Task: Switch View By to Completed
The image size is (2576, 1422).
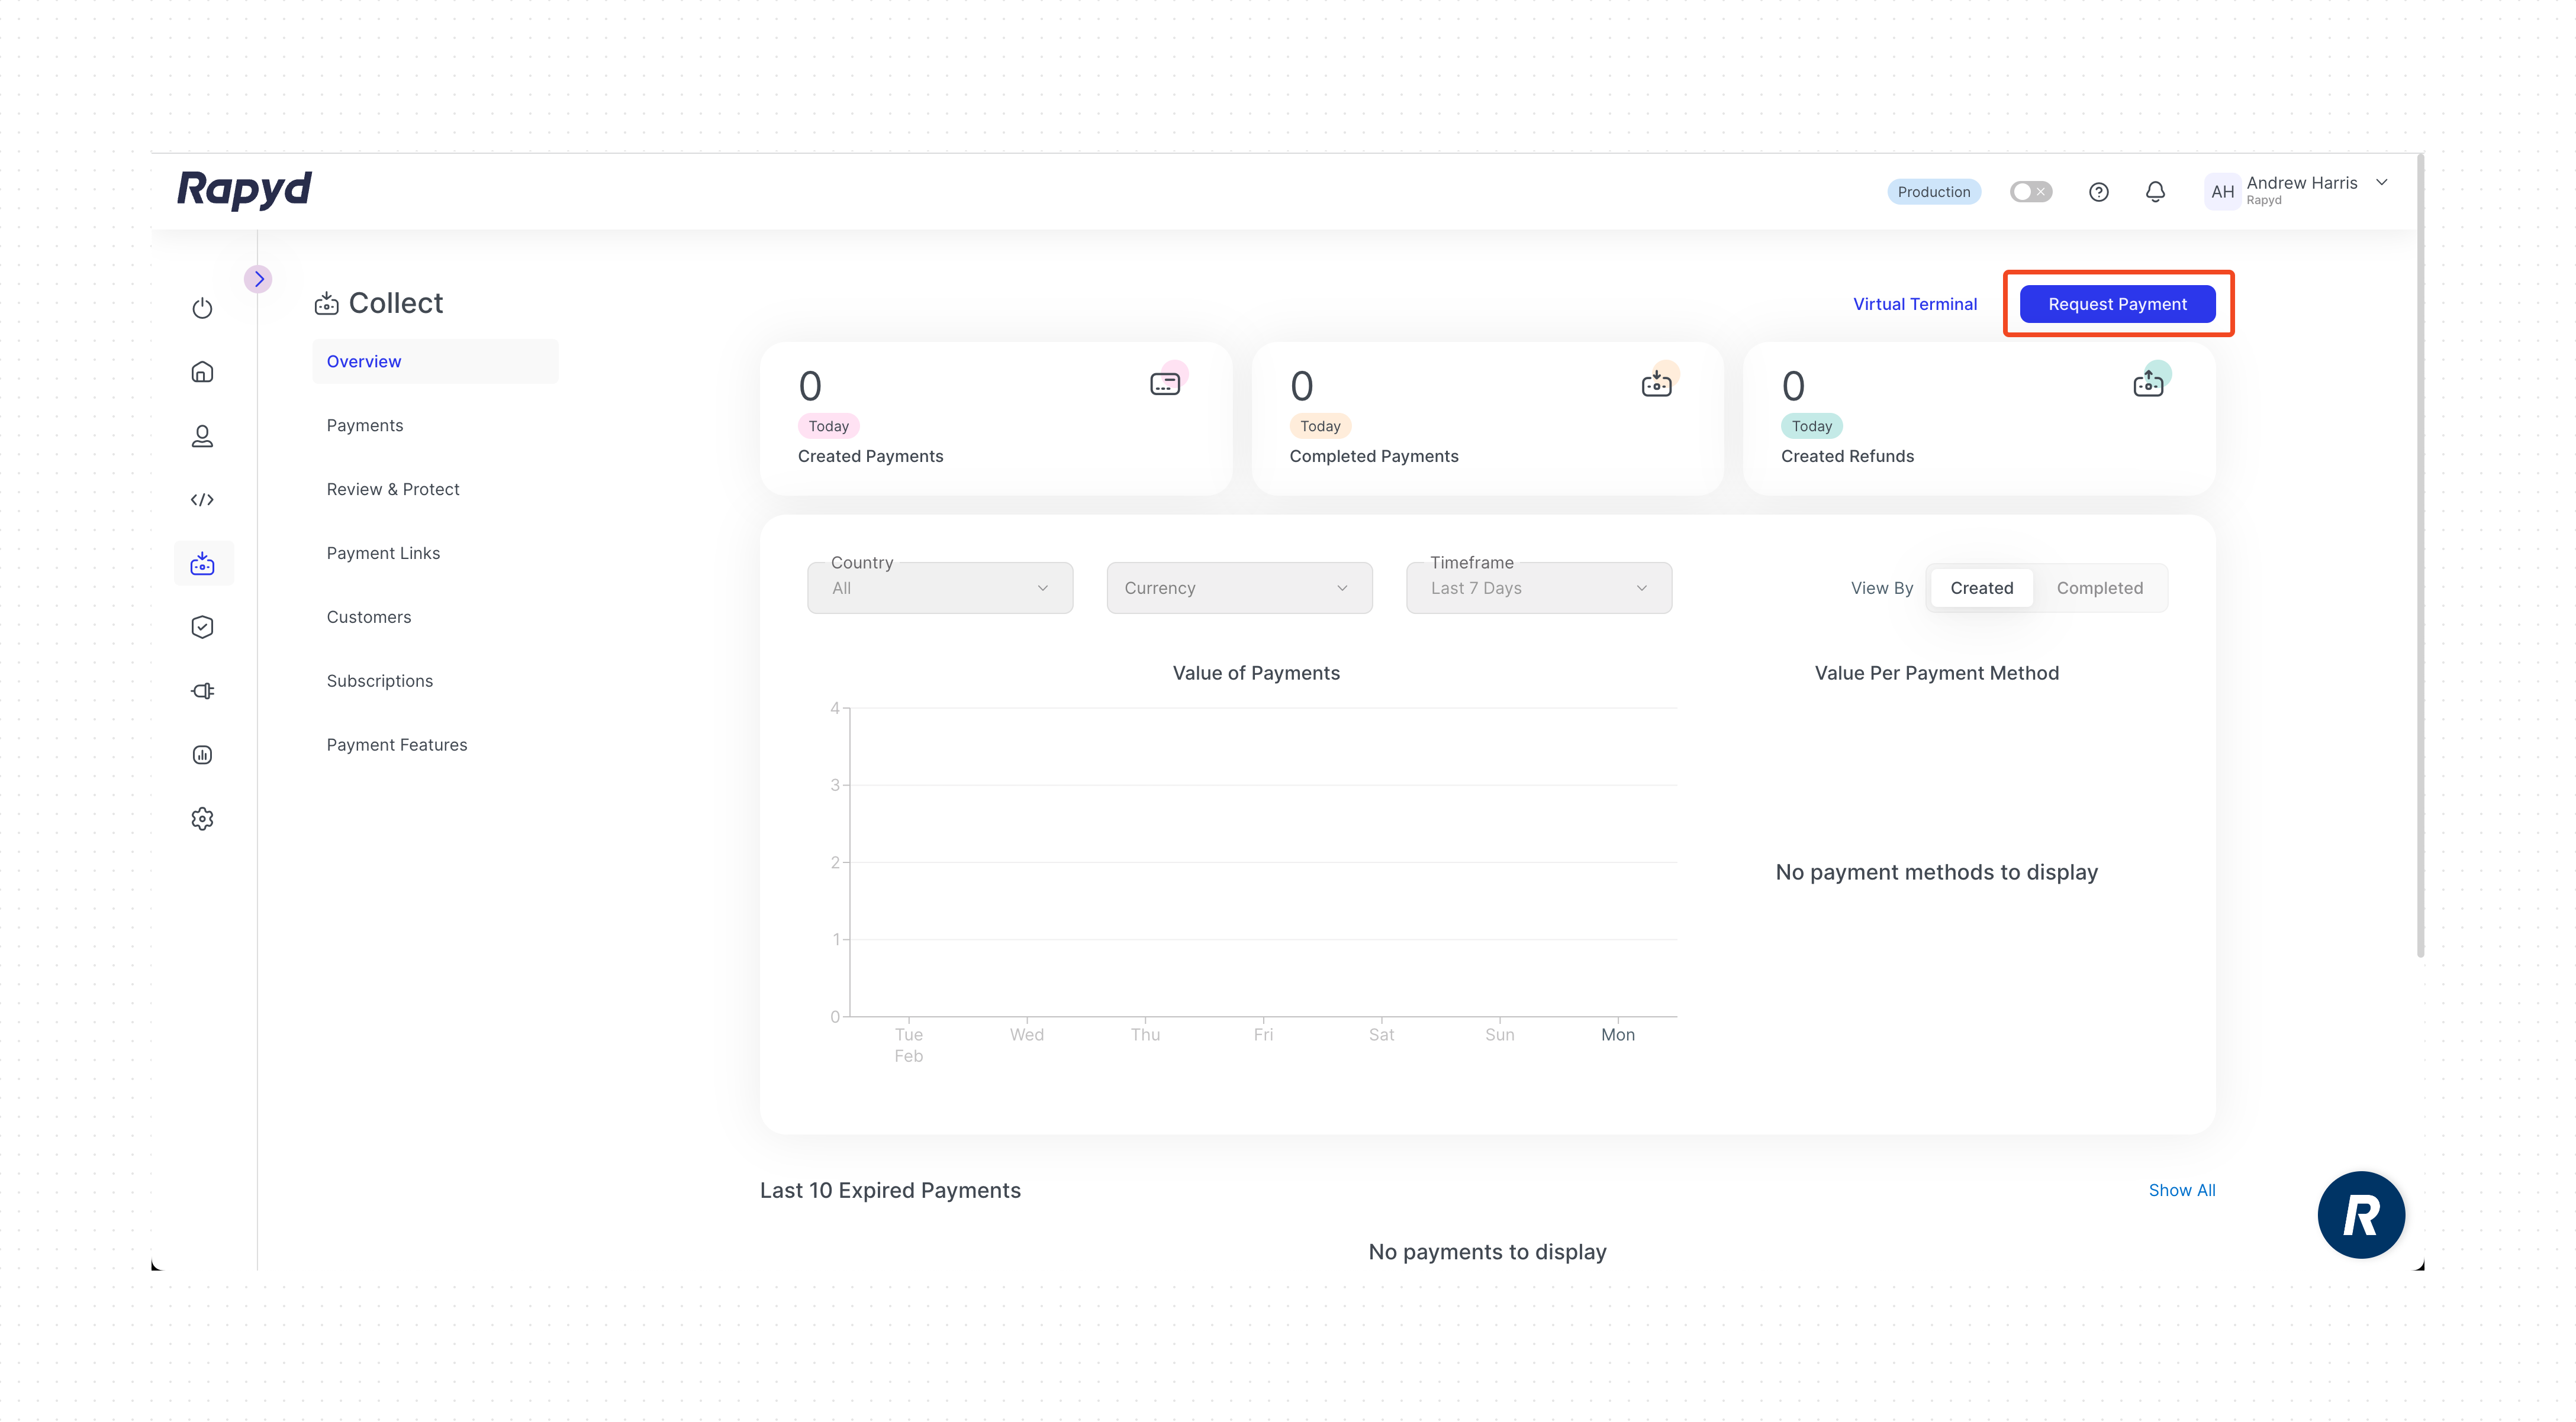Action: tap(2099, 587)
